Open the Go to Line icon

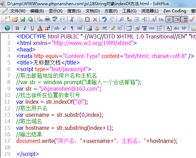pyautogui.click(x=144, y=19)
